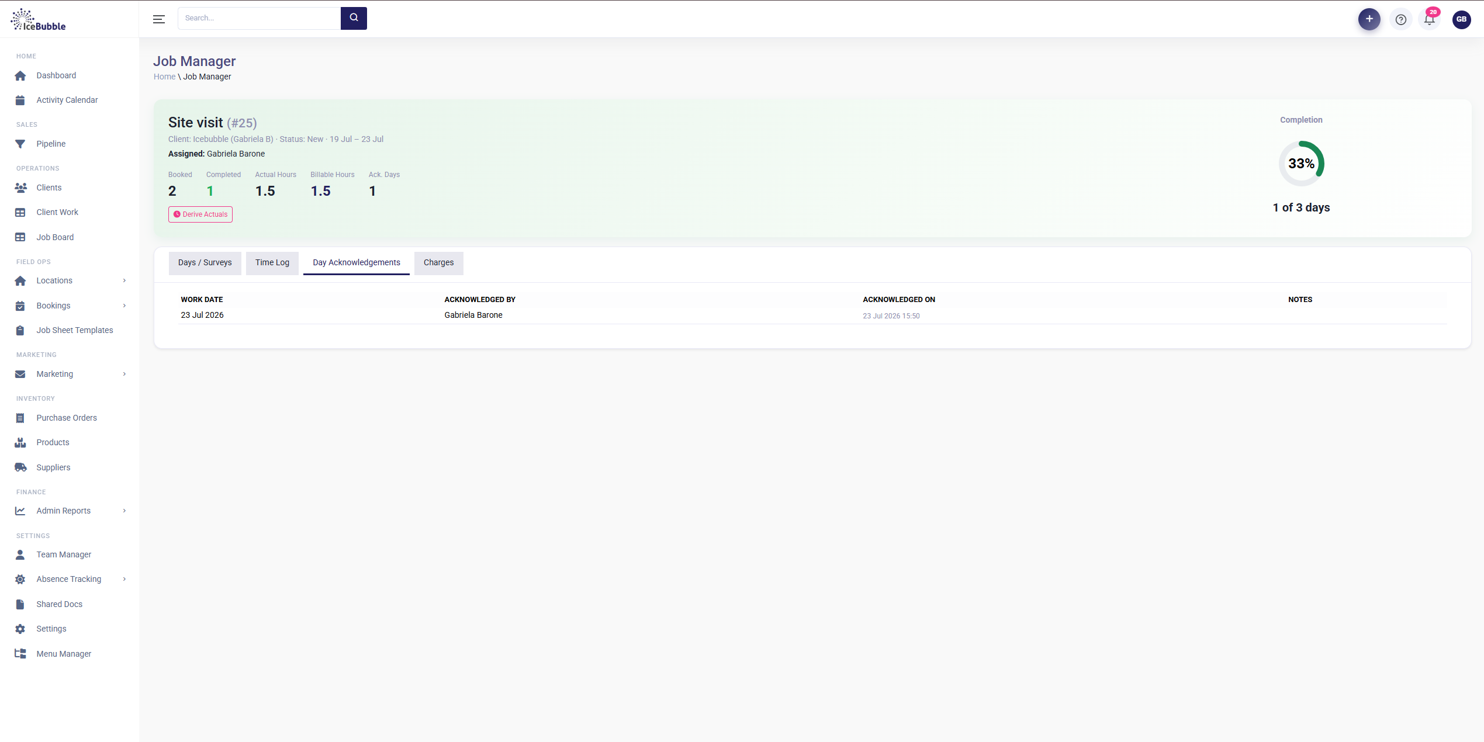Expand the Admin Reports submenu chevron

(x=124, y=511)
